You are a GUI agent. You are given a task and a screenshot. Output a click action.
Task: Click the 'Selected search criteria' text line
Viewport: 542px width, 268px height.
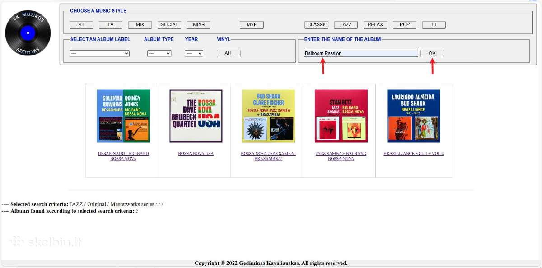pyautogui.click(x=82, y=204)
